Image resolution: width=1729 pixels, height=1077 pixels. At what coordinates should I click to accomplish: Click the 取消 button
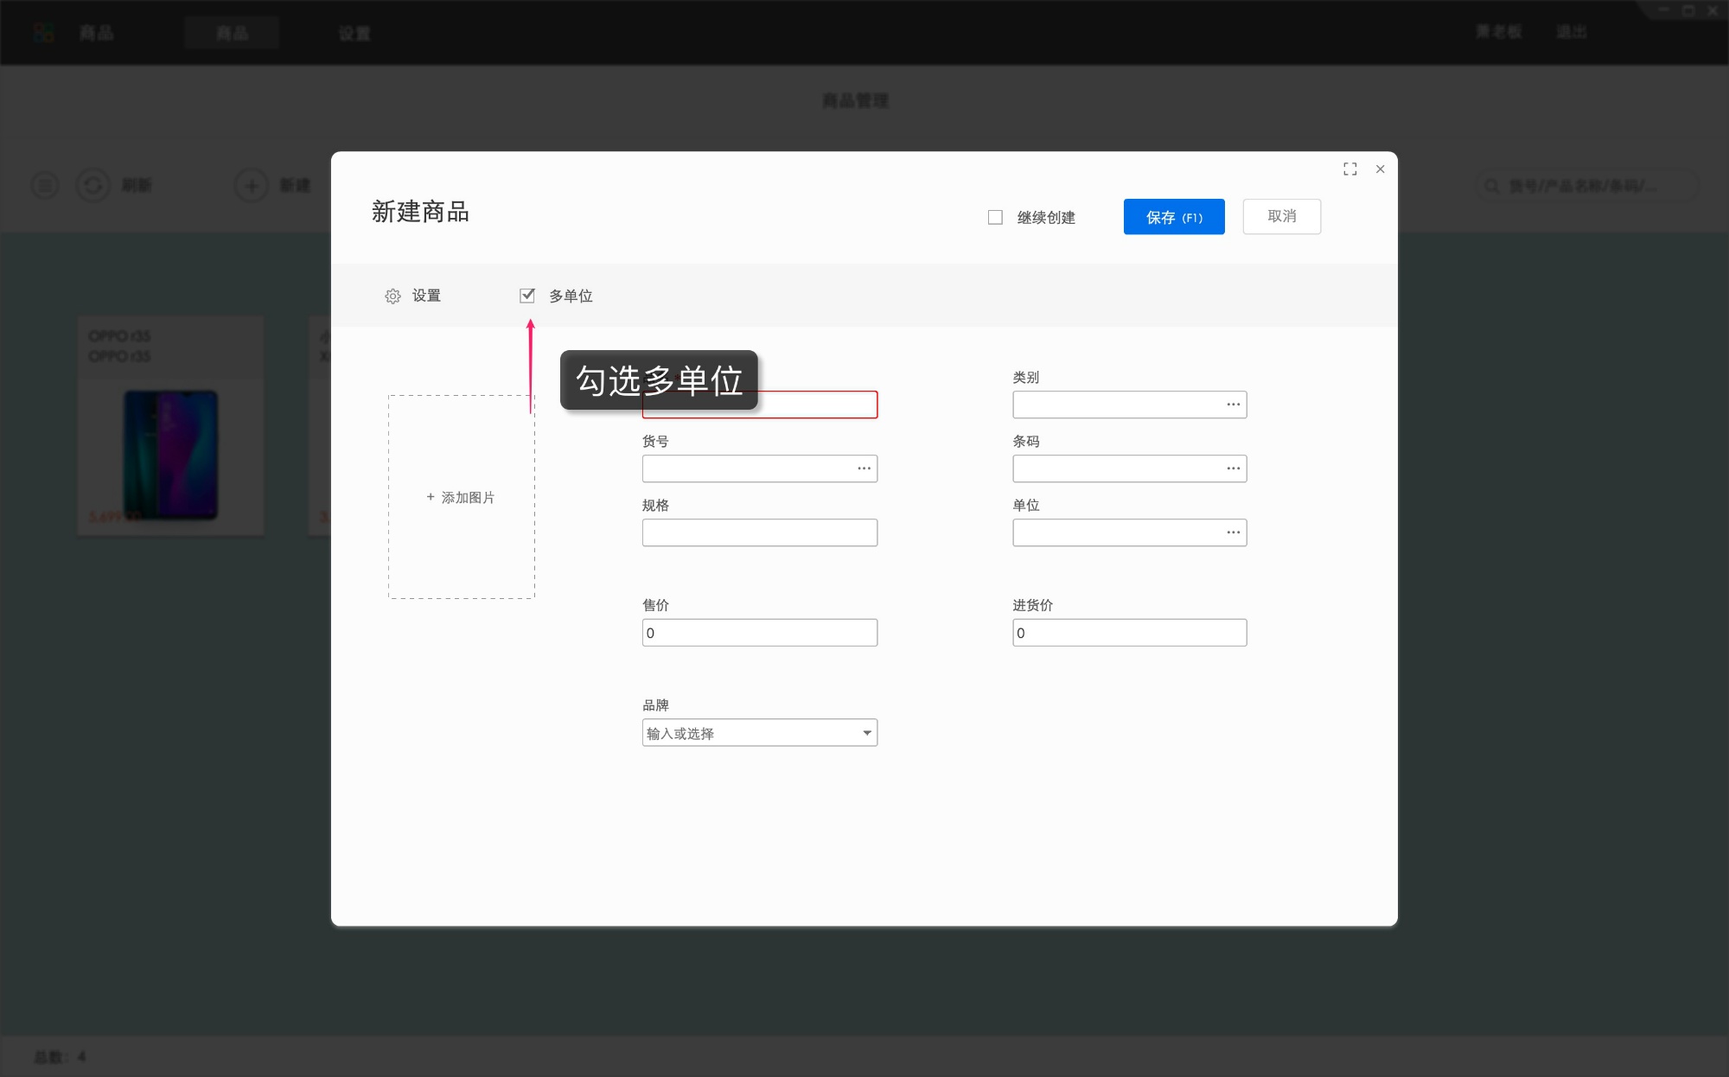1281,217
